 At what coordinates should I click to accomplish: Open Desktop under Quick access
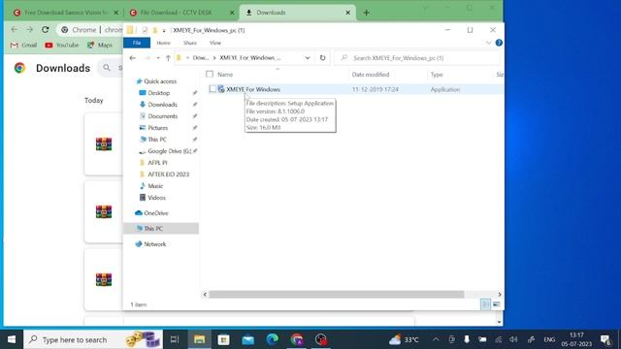tap(158, 93)
